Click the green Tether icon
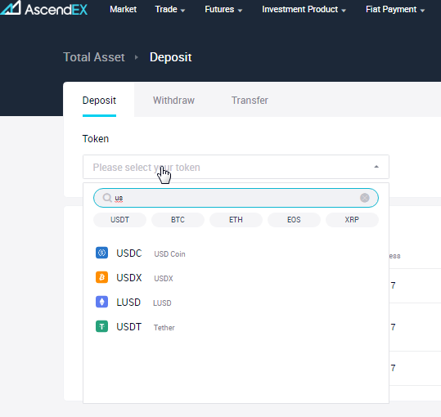This screenshot has width=441, height=417. [x=101, y=326]
